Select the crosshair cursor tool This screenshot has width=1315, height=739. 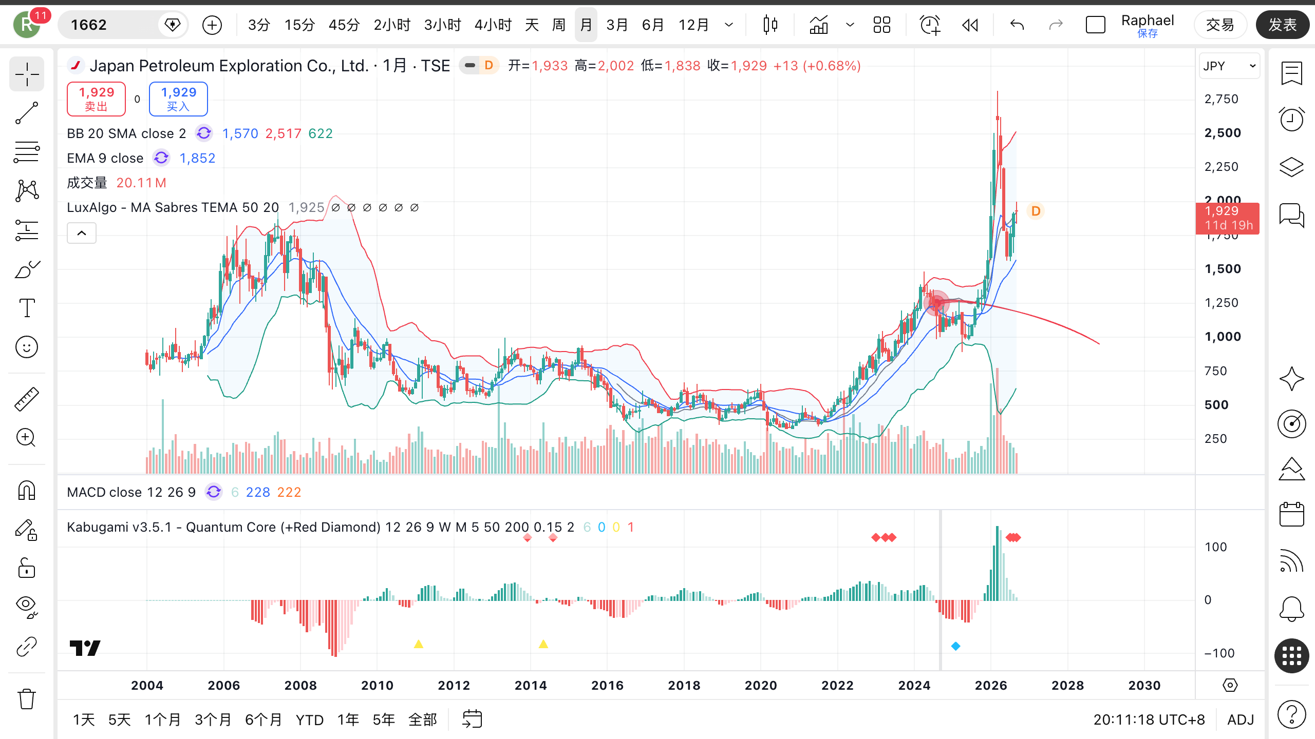pos(27,74)
